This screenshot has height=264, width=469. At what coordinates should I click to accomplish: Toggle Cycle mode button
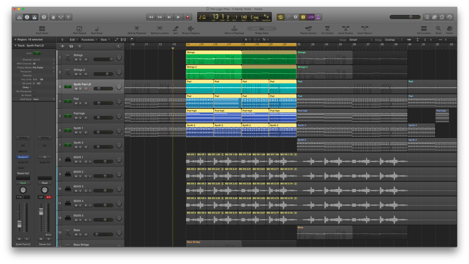point(280,17)
